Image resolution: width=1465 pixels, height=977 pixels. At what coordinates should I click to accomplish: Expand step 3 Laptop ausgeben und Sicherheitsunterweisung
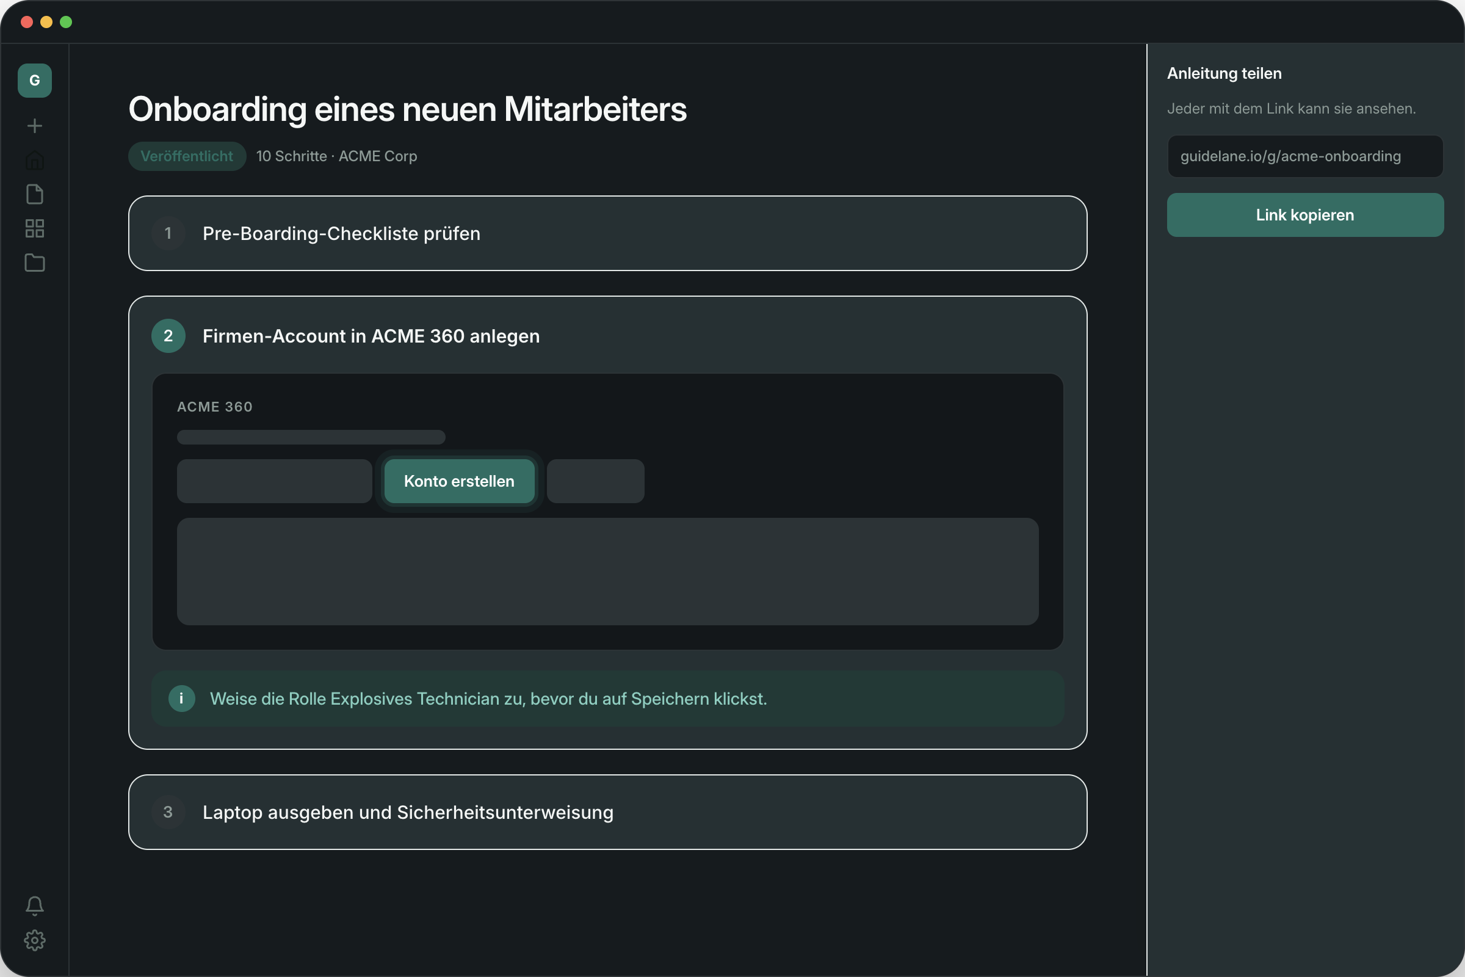coord(607,812)
